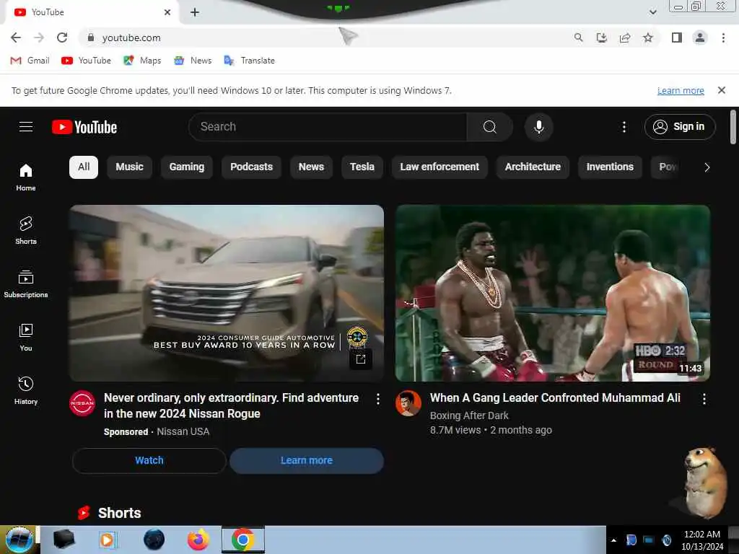Open News bookmark in bookmarks bar
The image size is (739, 554).
(x=193, y=61)
